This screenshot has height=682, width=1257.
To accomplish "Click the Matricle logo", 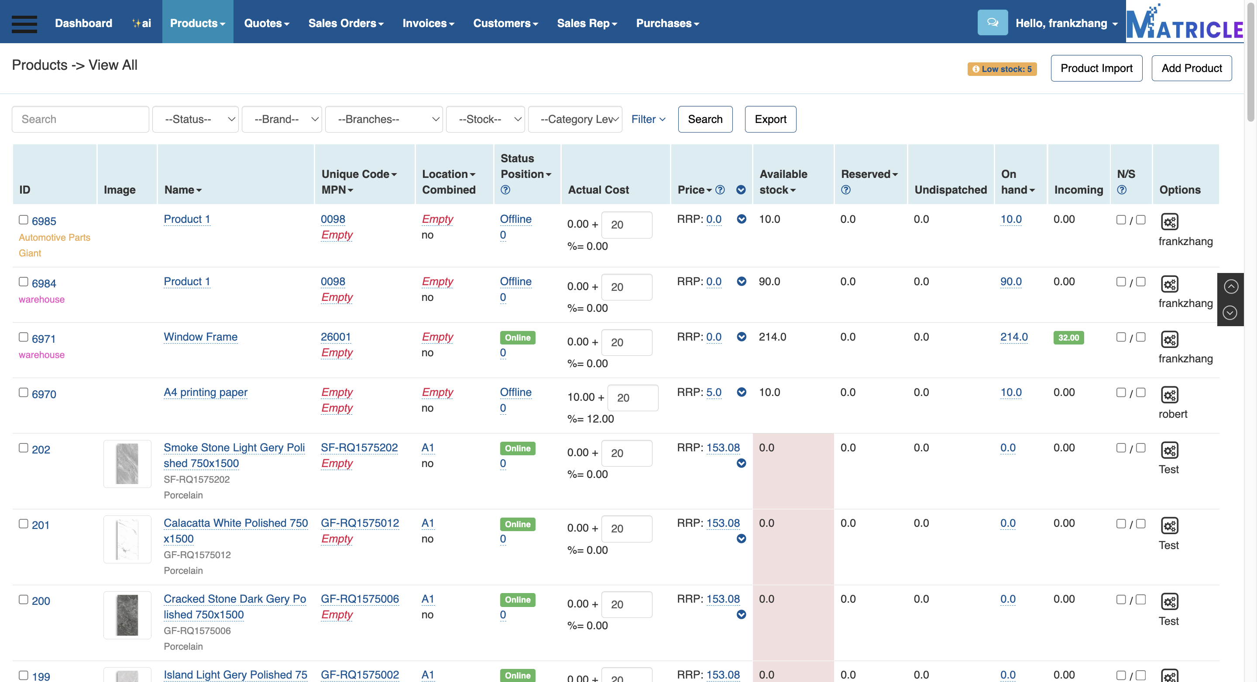I will click(x=1185, y=22).
